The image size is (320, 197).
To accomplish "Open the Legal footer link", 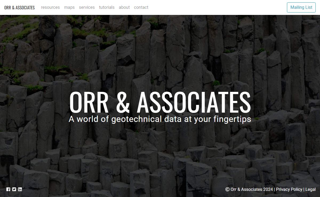I will (x=310, y=189).
